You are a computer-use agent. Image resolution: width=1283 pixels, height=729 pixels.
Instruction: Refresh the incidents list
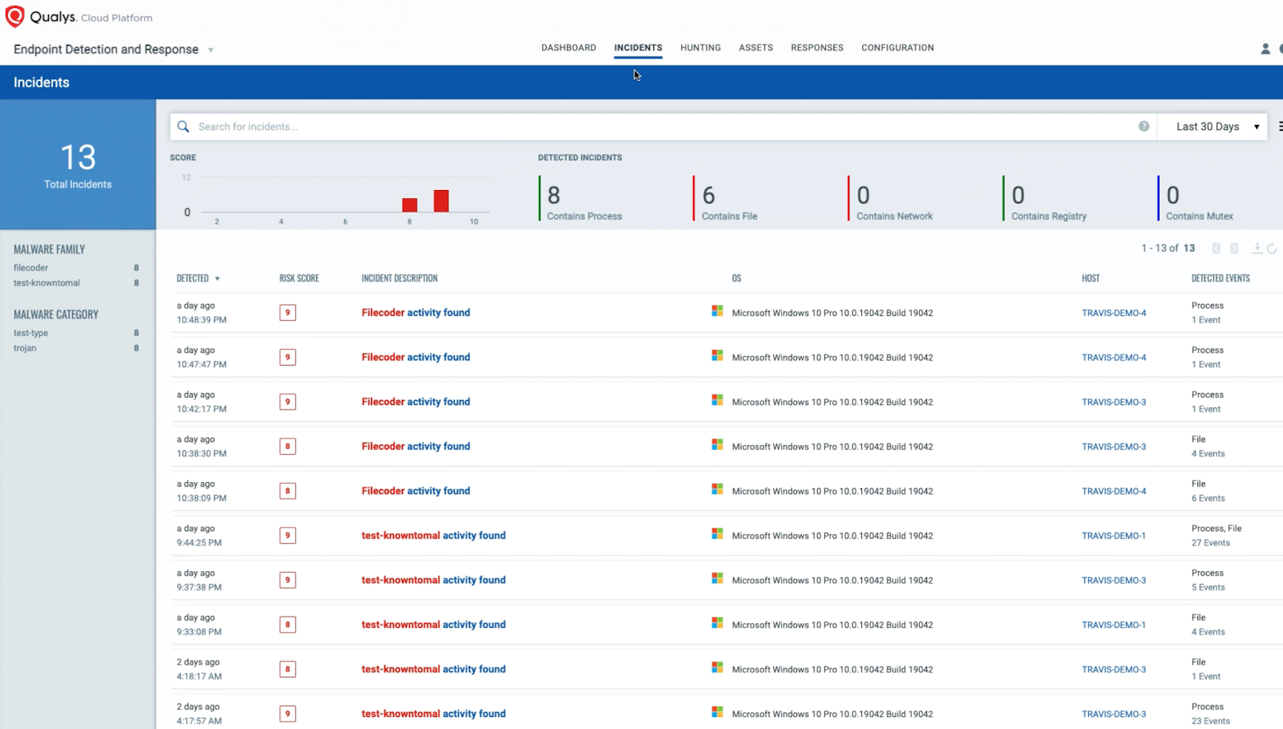click(1272, 249)
